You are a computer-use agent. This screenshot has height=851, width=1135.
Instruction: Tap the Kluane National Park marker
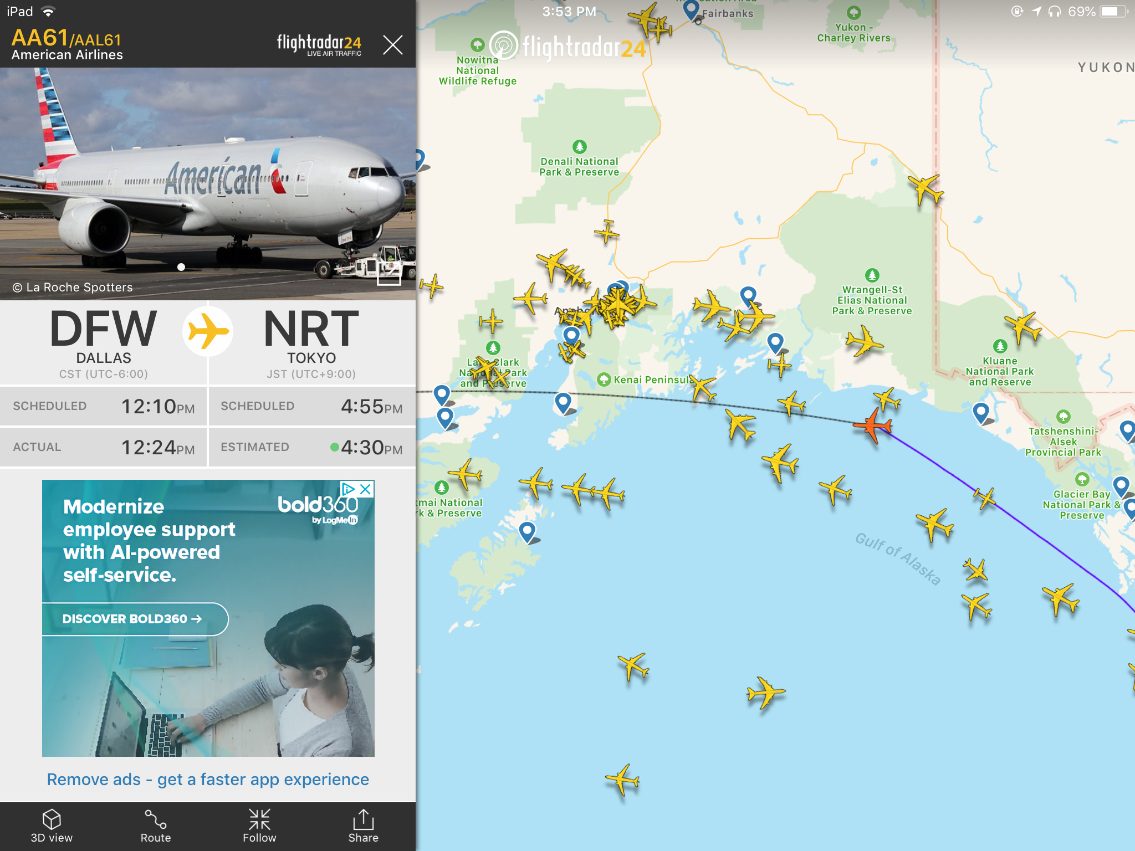point(1000,346)
